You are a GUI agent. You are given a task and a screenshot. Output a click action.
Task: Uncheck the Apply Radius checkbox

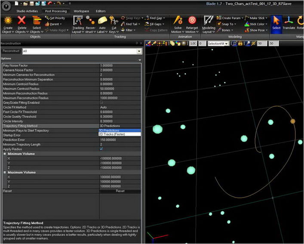101,149
